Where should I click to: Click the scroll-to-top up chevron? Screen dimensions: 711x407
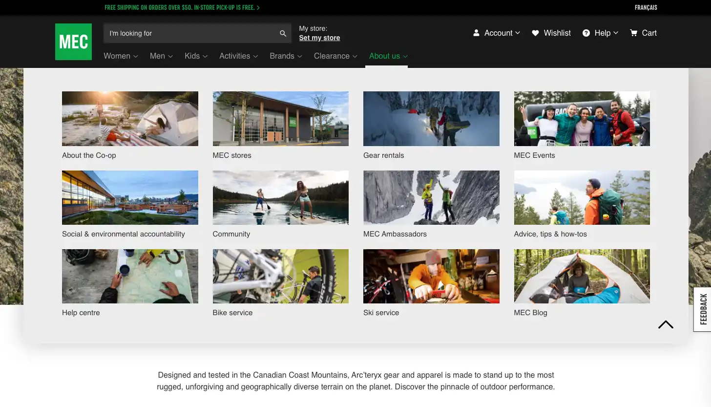point(666,324)
